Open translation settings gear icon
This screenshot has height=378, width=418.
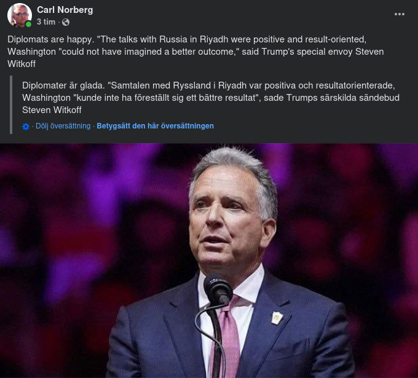[25, 126]
